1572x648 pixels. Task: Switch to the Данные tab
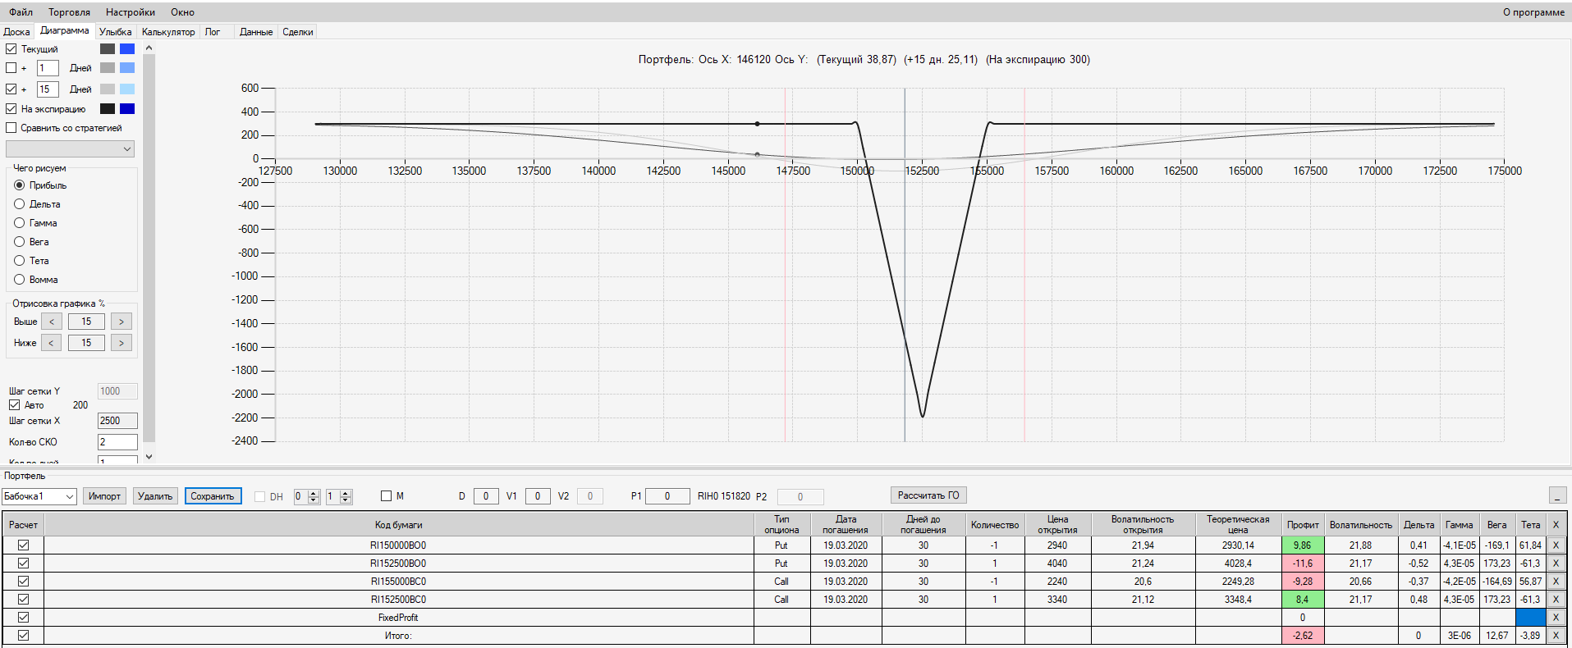[256, 32]
